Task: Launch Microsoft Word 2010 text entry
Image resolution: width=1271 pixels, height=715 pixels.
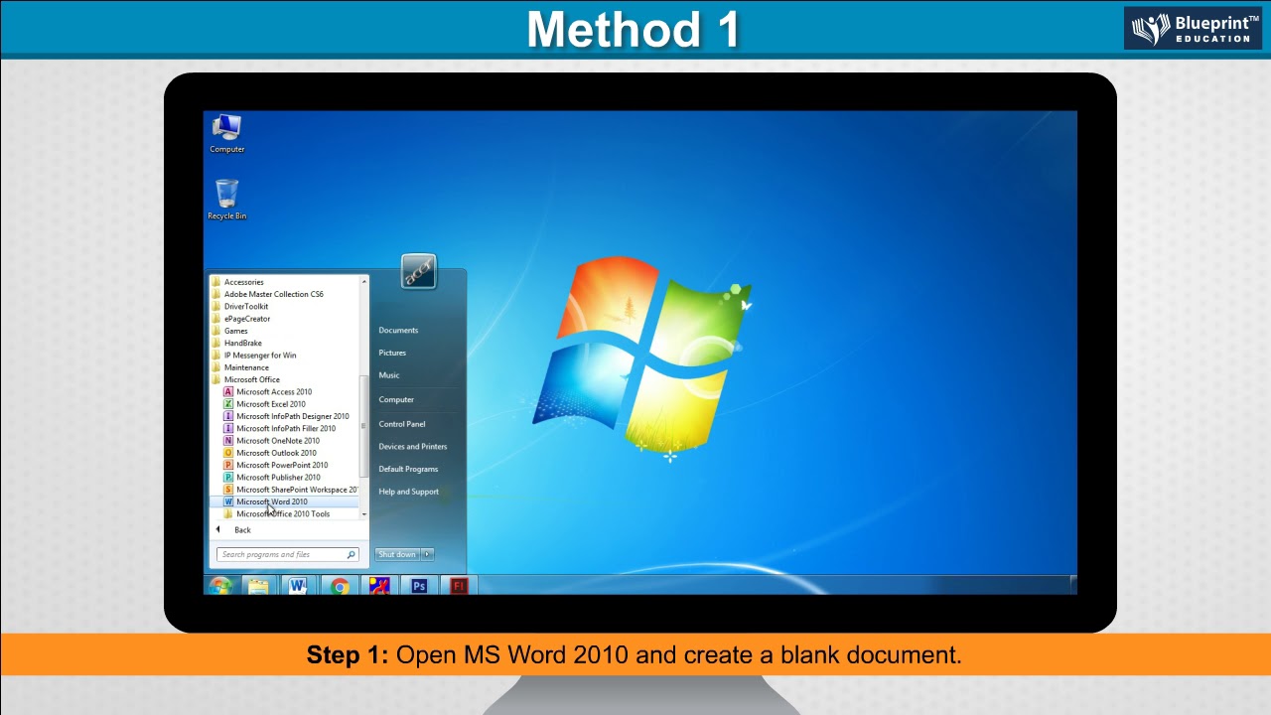Action: [272, 501]
